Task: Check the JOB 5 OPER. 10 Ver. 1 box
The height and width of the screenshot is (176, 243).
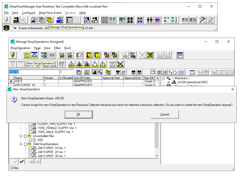Action: 30,148
